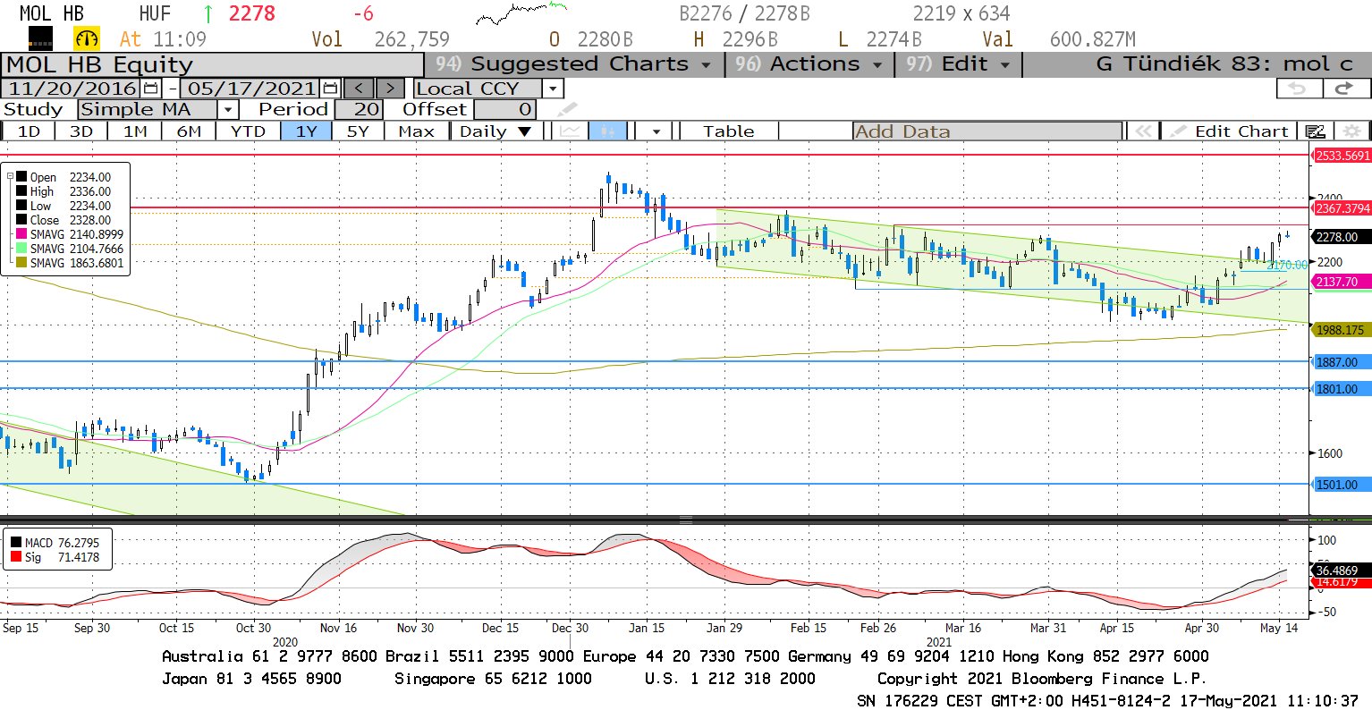1372x727 pixels.
Task: Click the Add Data input field
Action: [987, 131]
